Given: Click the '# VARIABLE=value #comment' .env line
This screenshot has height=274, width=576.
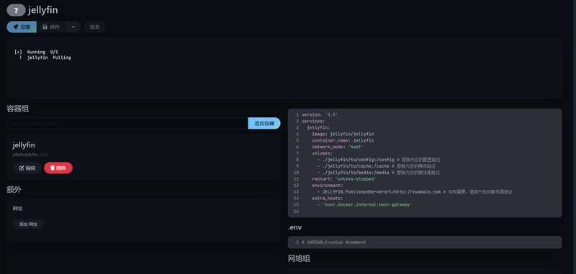Looking at the screenshot, I should pos(334,242).
